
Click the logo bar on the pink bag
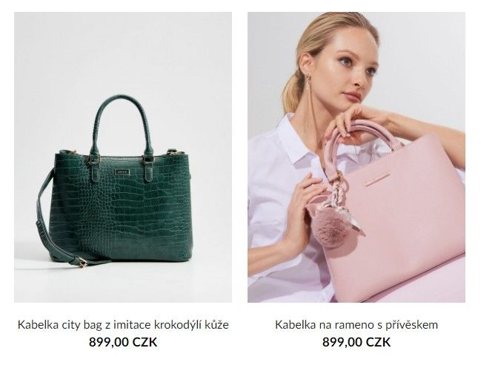click(378, 179)
